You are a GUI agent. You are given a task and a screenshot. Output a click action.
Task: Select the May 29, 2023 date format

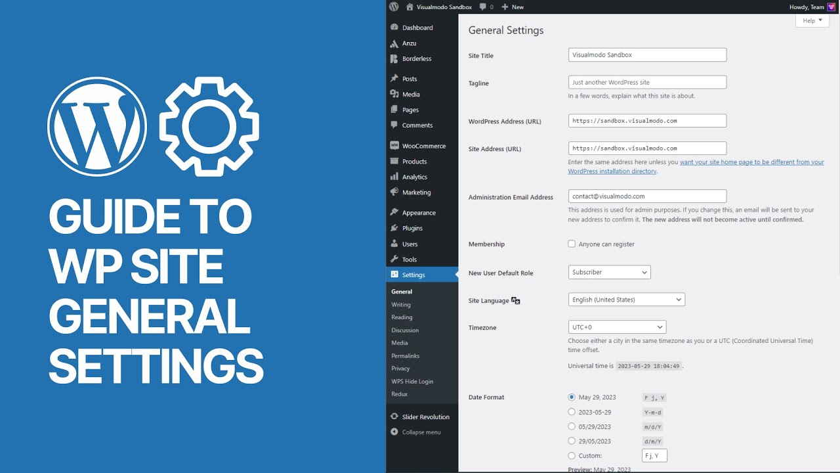[572, 397]
